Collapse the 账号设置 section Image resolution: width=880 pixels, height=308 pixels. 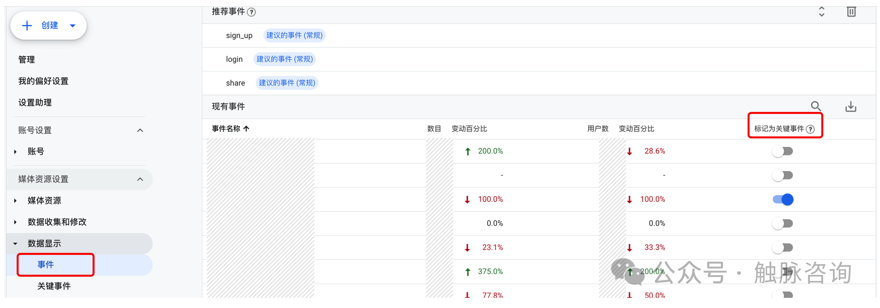click(x=140, y=130)
